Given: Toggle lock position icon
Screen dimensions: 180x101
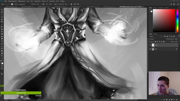Looking at the screenshot, I should point(159,42).
